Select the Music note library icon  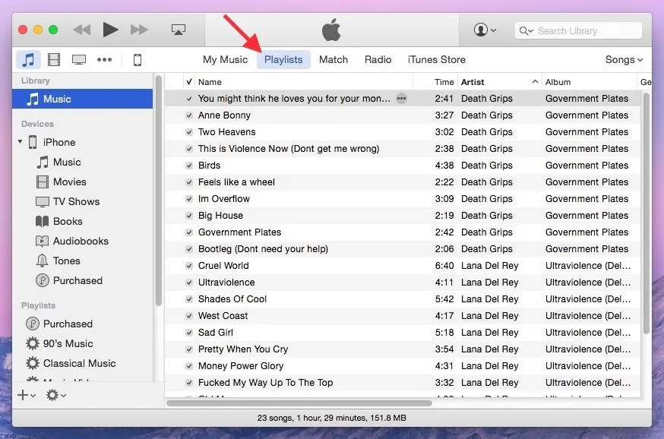(x=28, y=60)
